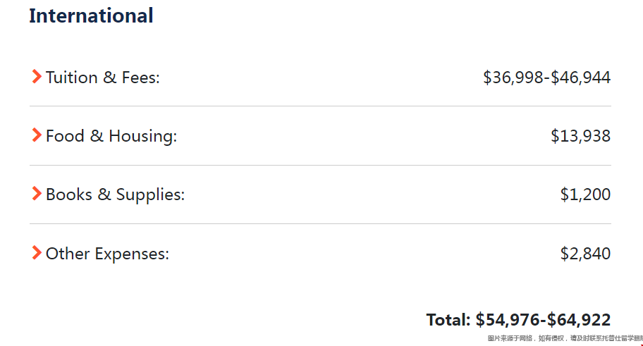Click the $13,938 food and housing amount
The height and width of the screenshot is (346, 643).
point(580,136)
